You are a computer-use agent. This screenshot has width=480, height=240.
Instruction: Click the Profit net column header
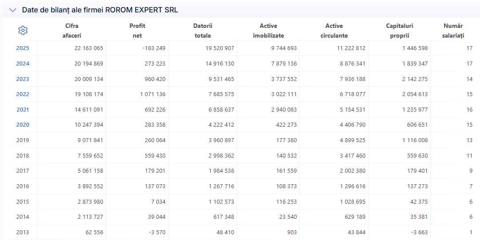click(x=137, y=31)
